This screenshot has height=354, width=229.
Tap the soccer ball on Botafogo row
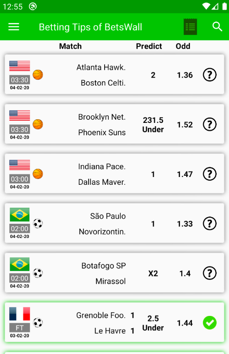click(38, 273)
